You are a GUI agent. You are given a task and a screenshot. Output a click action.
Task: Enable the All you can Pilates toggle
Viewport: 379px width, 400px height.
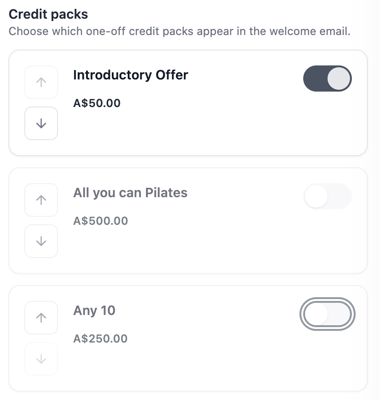coord(327,196)
